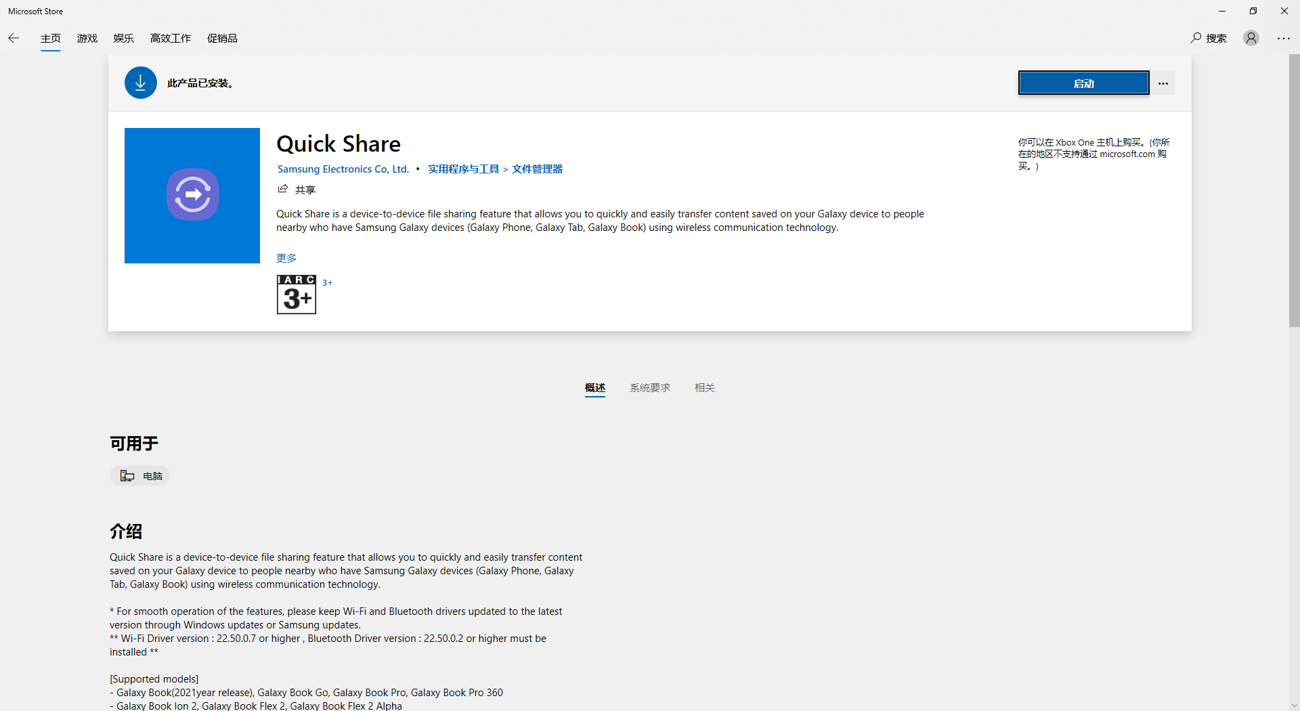Open 实用程序与工具 category link
Viewport: 1300px width, 711px height.
463,169
